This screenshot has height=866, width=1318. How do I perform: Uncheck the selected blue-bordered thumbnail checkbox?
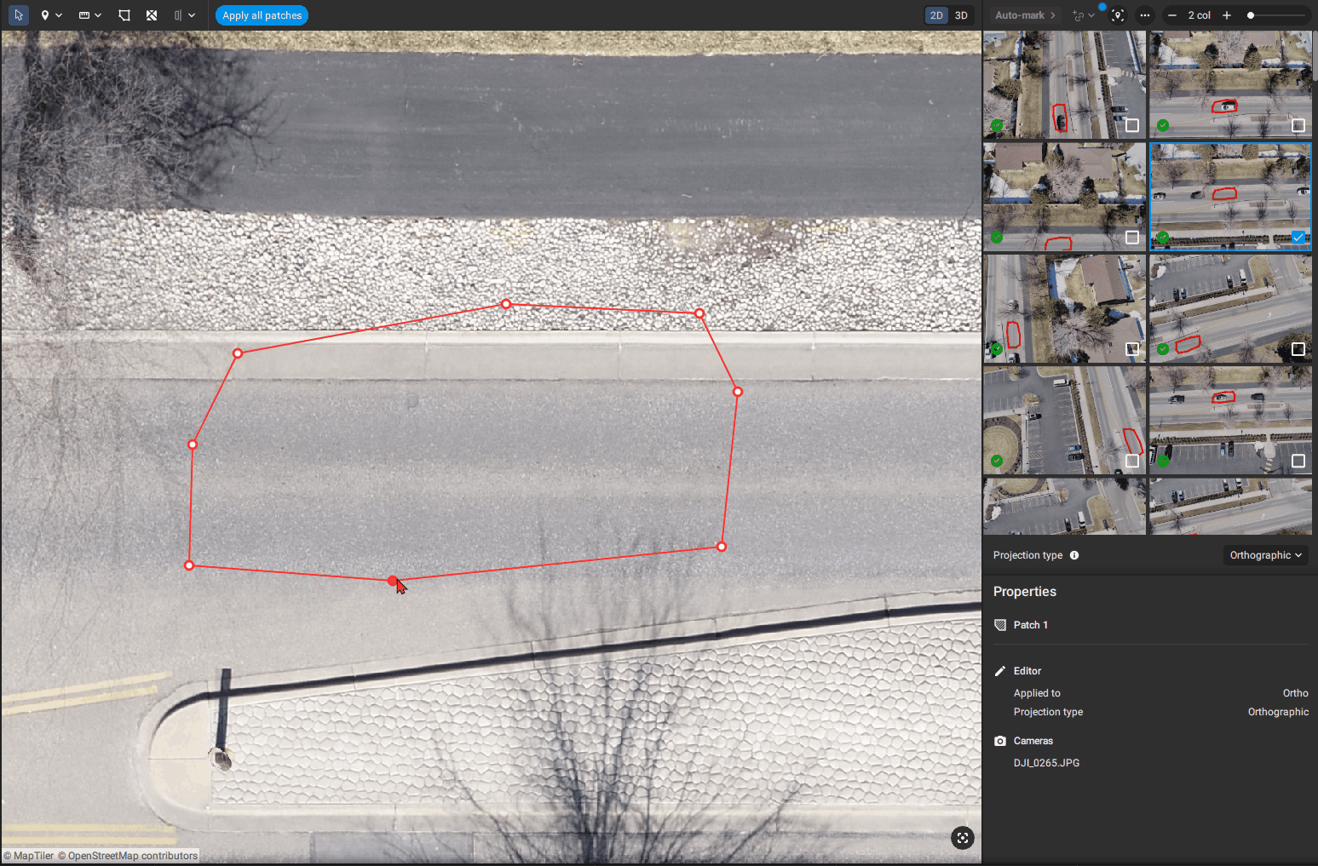(1298, 238)
